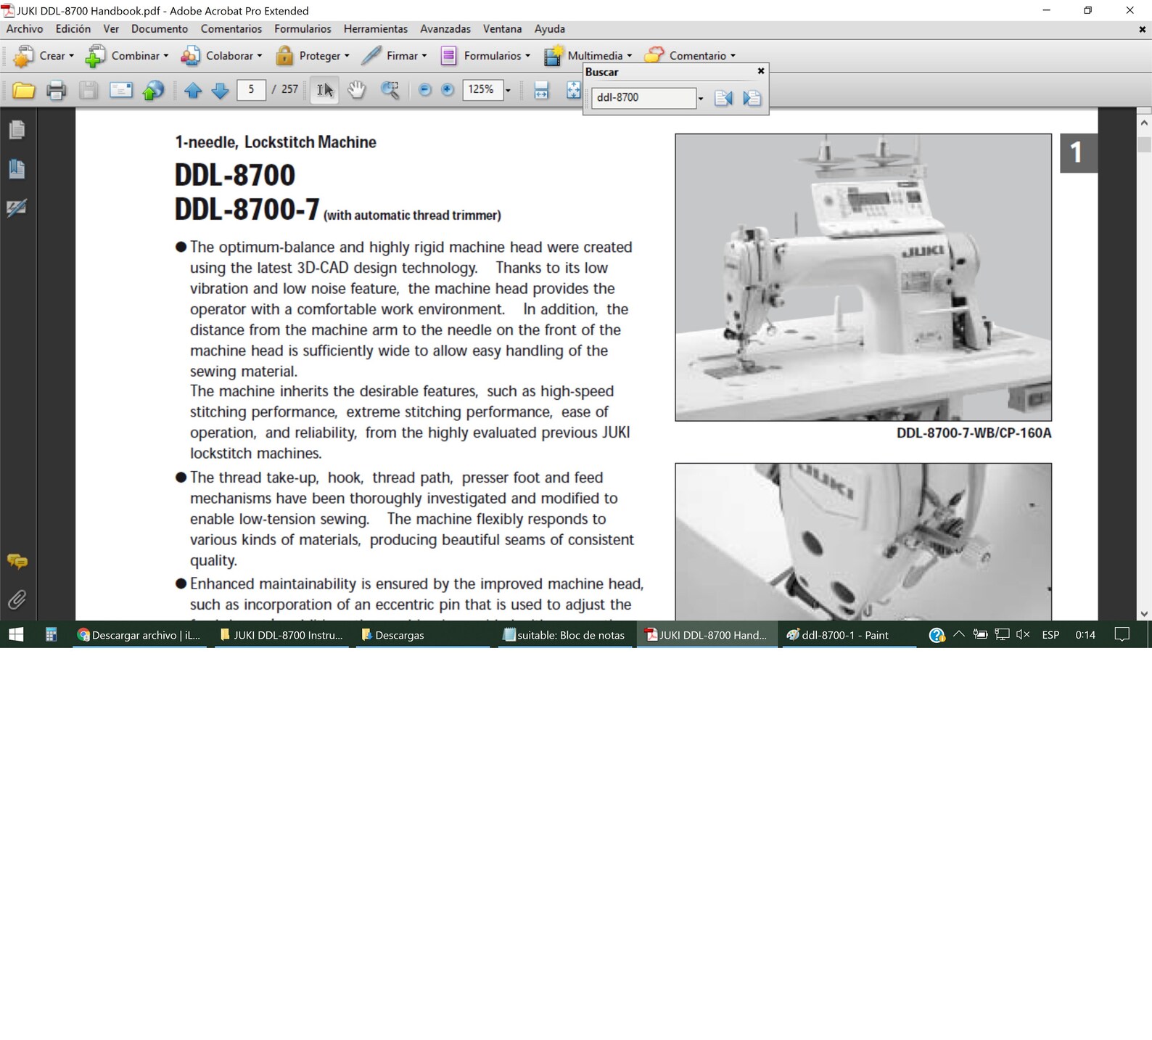Click the sewing machine product image
Image resolution: width=1152 pixels, height=1040 pixels.
[863, 277]
